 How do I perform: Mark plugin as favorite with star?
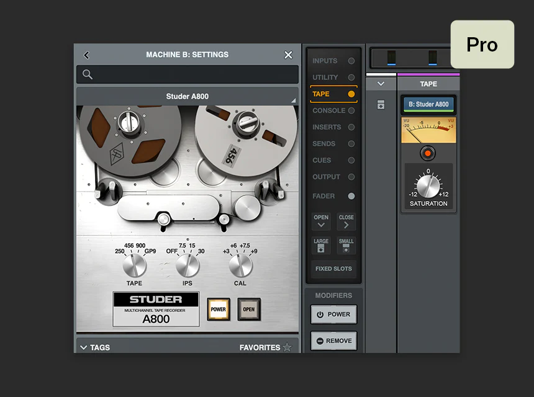[x=287, y=347]
